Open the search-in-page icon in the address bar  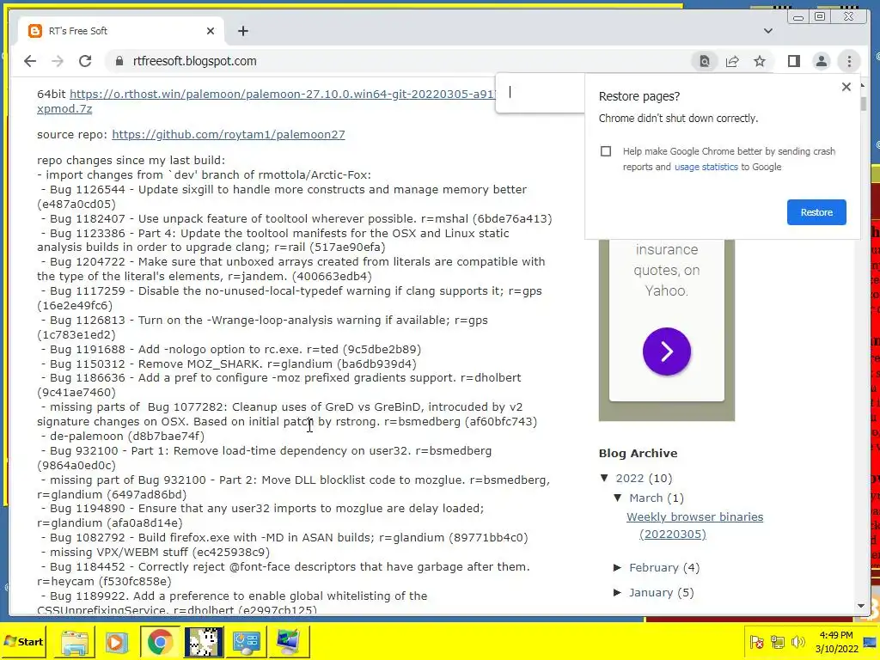tap(705, 61)
